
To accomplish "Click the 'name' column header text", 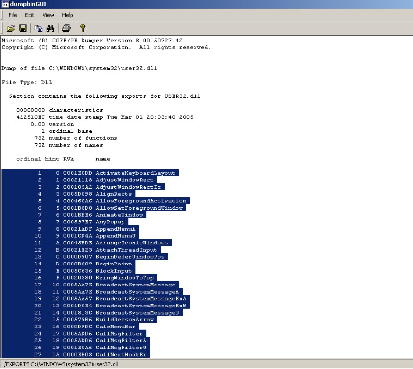I will click(x=103, y=159).
